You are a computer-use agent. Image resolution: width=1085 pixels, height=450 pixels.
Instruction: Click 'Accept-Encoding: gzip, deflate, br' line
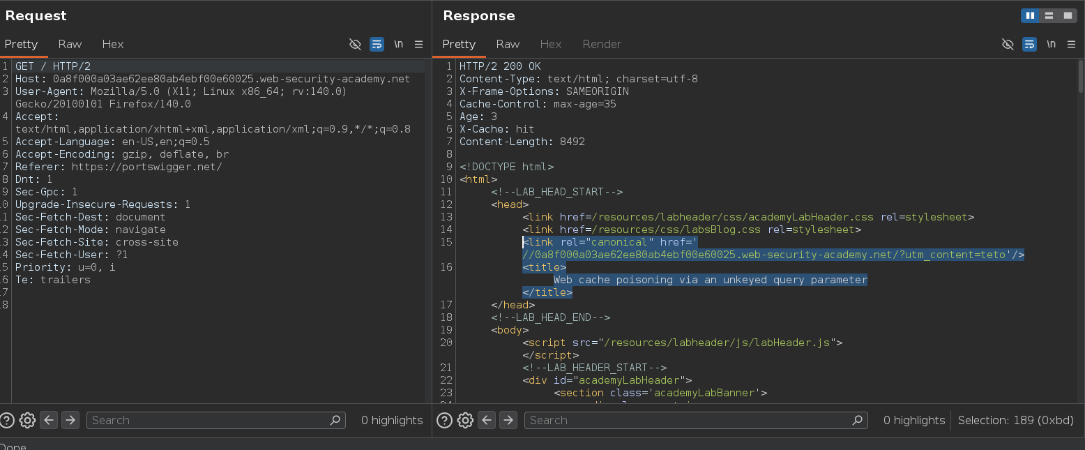(x=122, y=154)
